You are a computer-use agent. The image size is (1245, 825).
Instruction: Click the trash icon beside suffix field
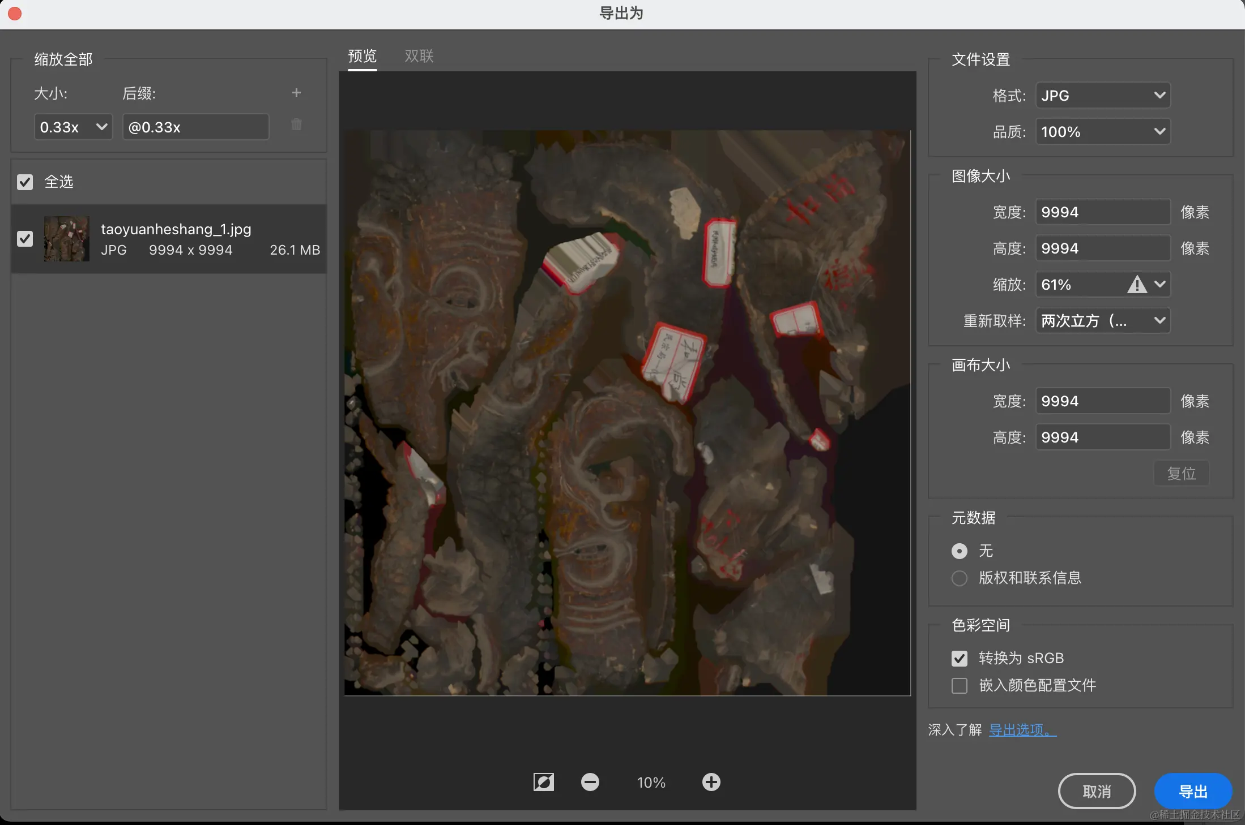[296, 124]
